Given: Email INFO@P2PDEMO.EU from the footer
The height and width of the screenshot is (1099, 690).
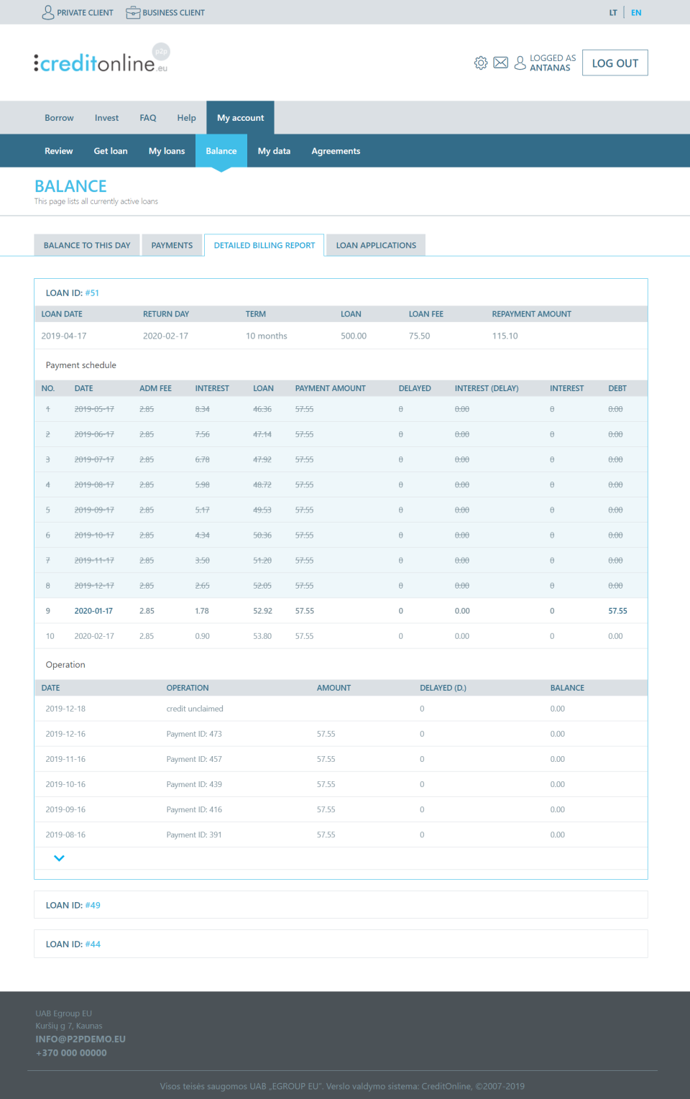Looking at the screenshot, I should pos(80,1039).
